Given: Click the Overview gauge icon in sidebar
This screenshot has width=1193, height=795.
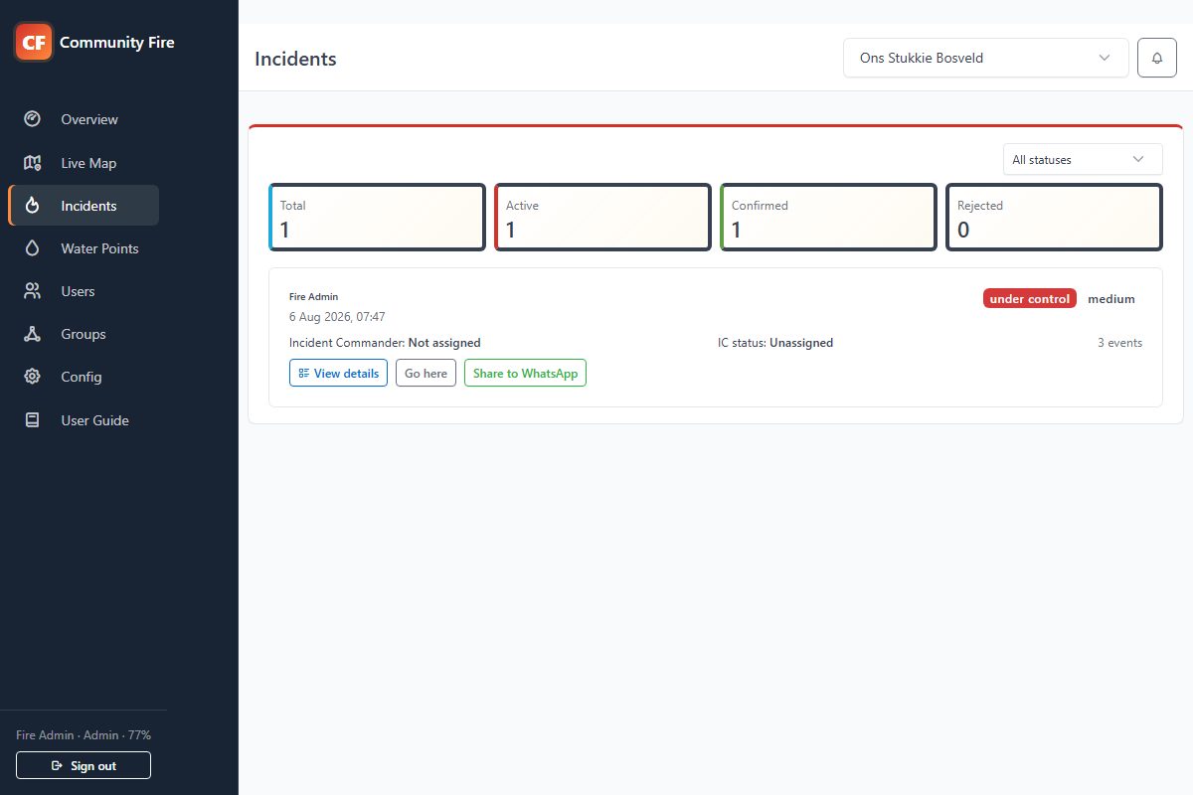Looking at the screenshot, I should (x=32, y=119).
